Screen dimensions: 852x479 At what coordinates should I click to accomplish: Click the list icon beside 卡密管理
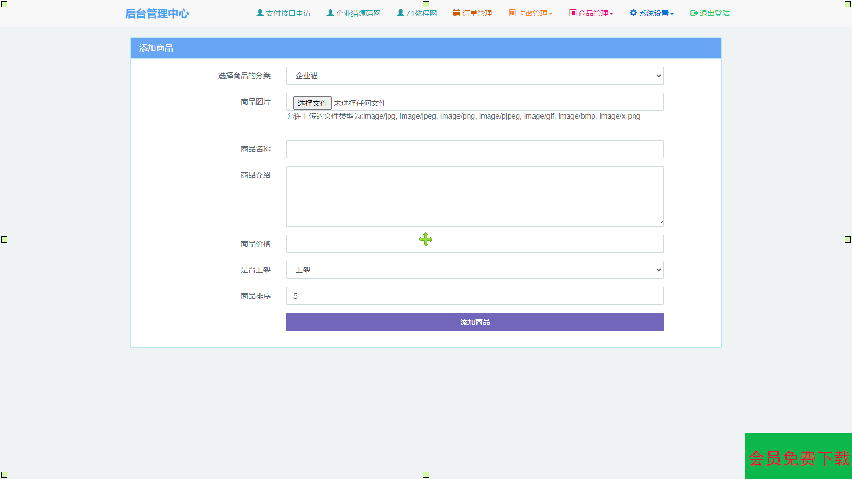512,13
